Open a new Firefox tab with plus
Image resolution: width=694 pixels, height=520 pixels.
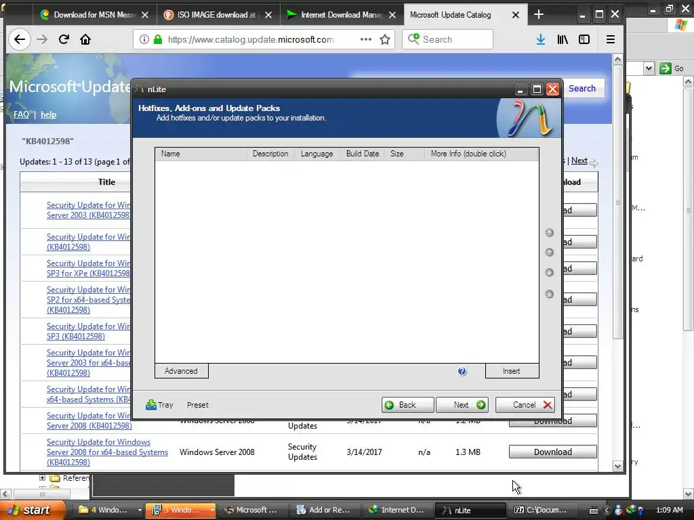(x=539, y=15)
